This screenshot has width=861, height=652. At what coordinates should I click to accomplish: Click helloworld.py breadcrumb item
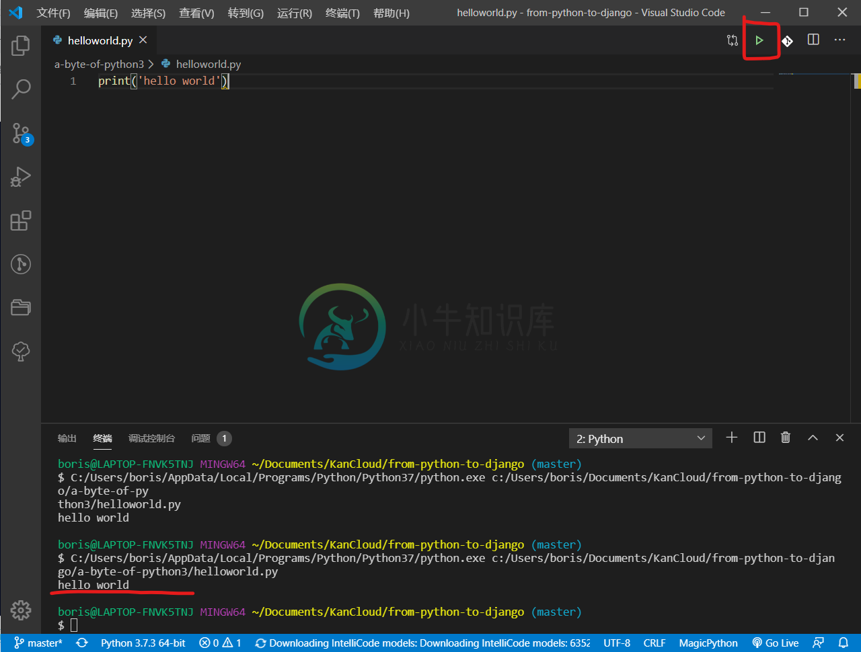(201, 65)
